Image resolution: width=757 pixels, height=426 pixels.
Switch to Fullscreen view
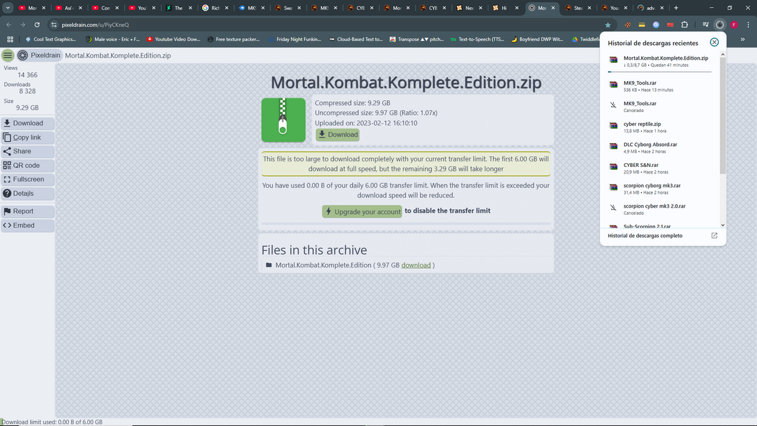pyautogui.click(x=28, y=179)
